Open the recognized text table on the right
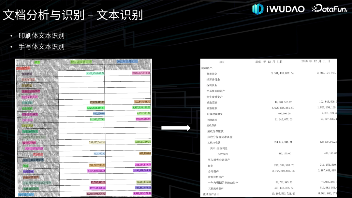 click(x=268, y=128)
